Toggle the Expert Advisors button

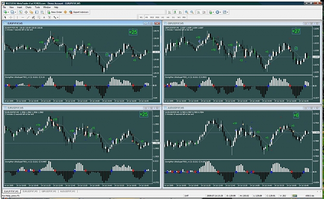pos(79,12)
